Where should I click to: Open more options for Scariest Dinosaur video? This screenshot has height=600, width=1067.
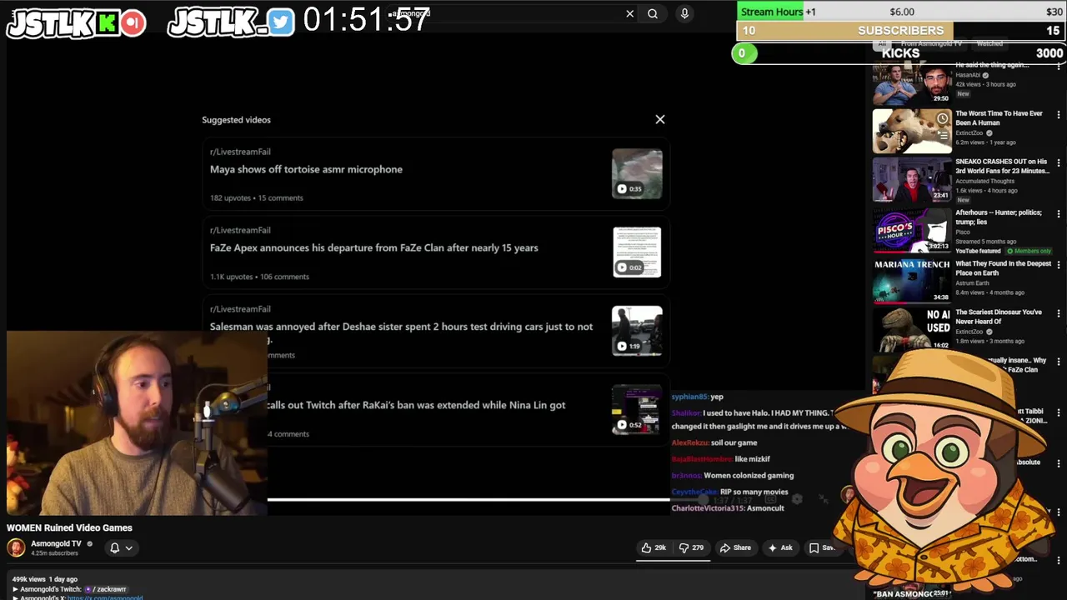click(1059, 313)
